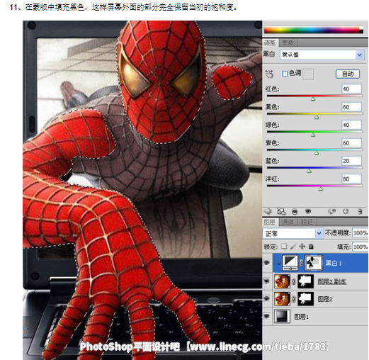Click the expanded view toggle icon
Image resolution: width=369 pixels, height=360 pixels.
[281, 211]
